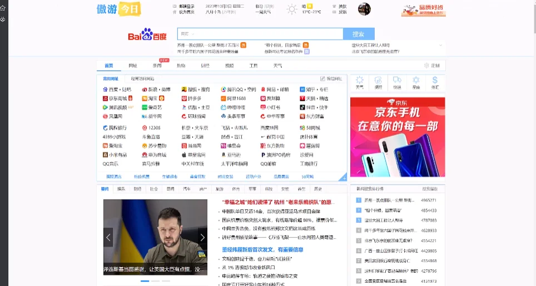Screen dimensions: 536x286
Task: Open headline 董经纬履新后首次发文
Action: click(262, 250)
